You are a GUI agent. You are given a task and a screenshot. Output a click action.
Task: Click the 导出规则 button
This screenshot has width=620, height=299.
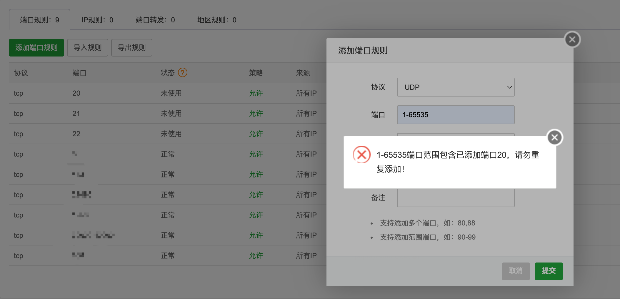point(131,47)
